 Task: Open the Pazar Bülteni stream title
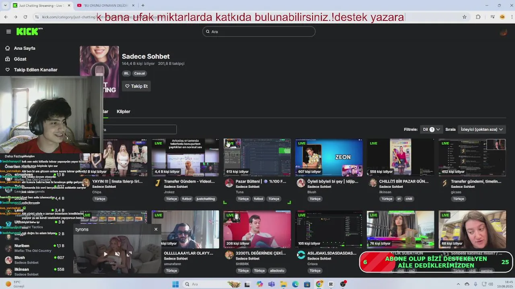pos(261,181)
